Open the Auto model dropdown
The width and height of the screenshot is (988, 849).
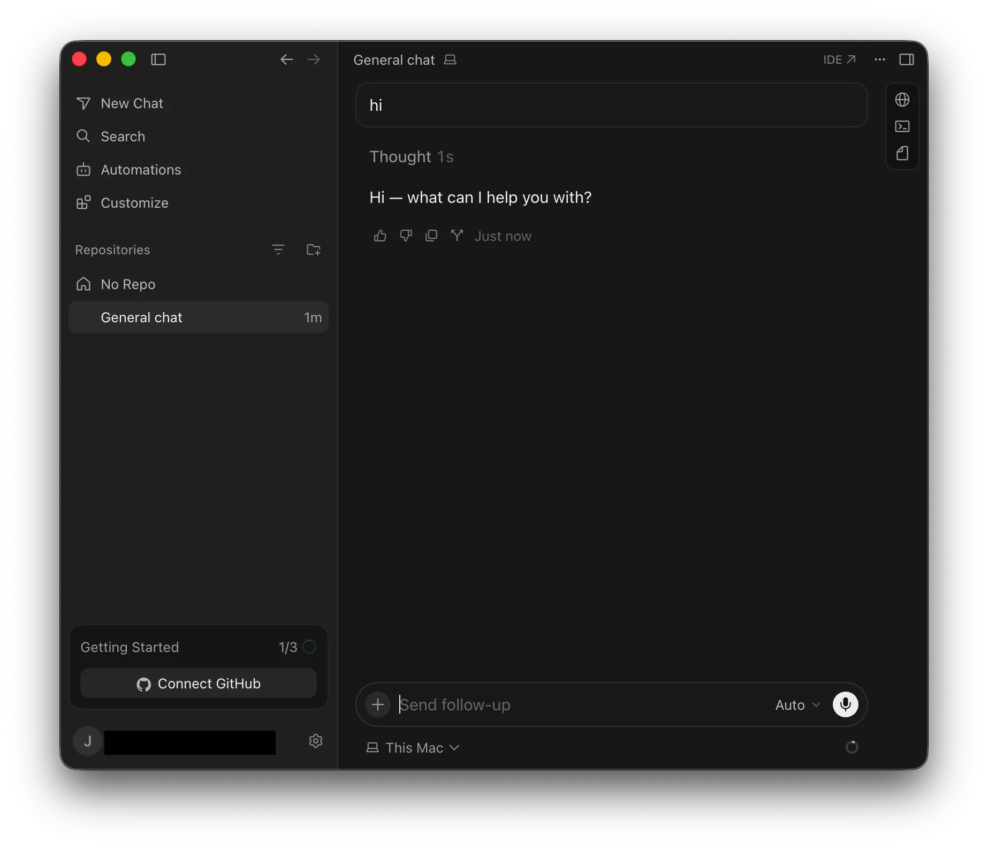(797, 705)
